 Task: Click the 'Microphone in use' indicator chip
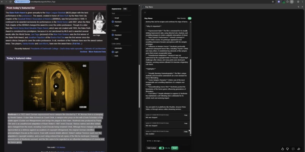coord(22,2)
